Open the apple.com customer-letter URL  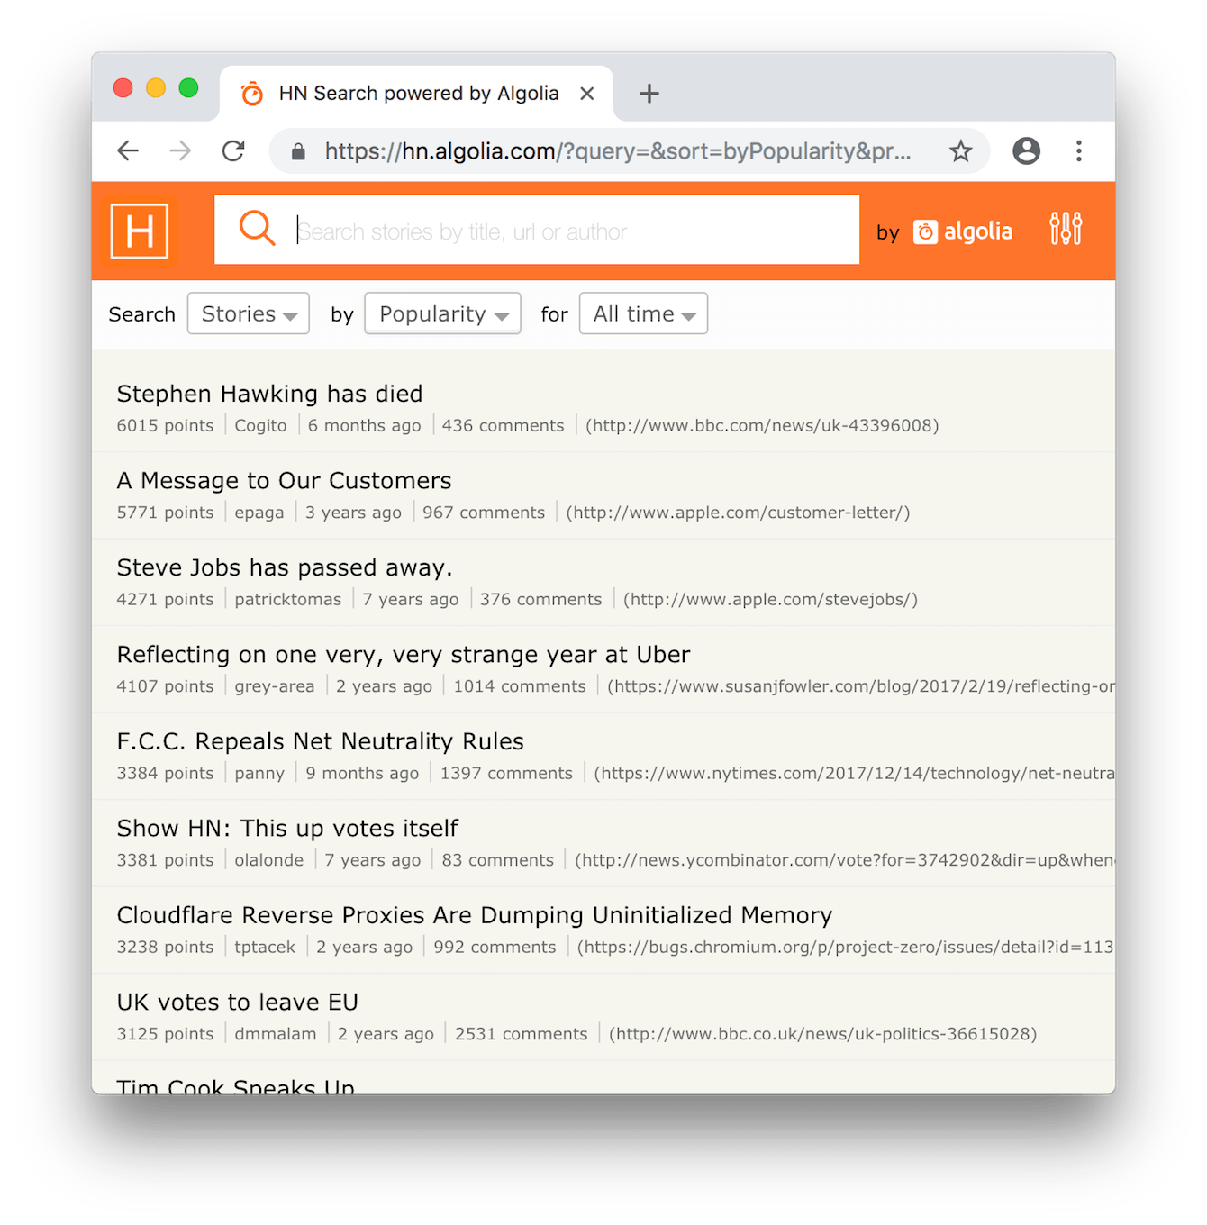738,513
